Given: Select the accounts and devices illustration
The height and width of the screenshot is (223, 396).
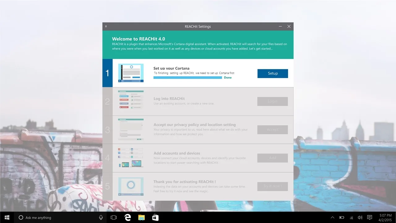Looking at the screenshot, I should tap(131, 157).
